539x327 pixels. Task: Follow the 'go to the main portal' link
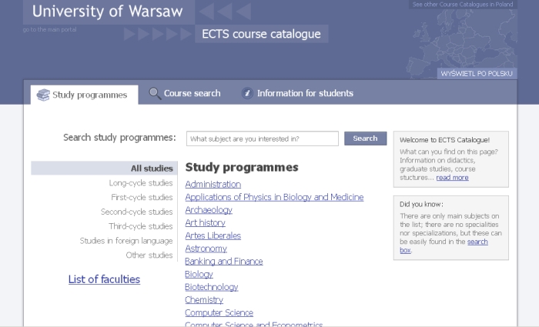click(49, 29)
